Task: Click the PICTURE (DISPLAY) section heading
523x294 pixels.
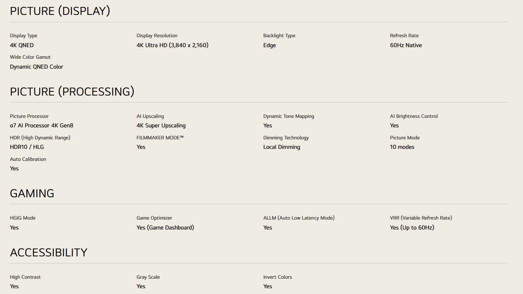Action: coord(60,11)
